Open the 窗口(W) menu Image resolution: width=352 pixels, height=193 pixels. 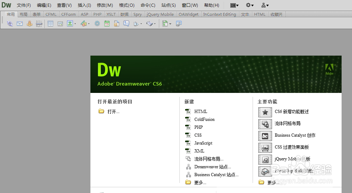pos(190,5)
